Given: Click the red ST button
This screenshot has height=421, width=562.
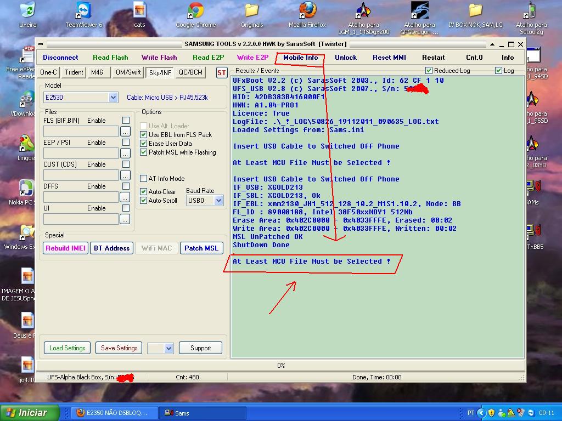Looking at the screenshot, I should click(x=222, y=73).
